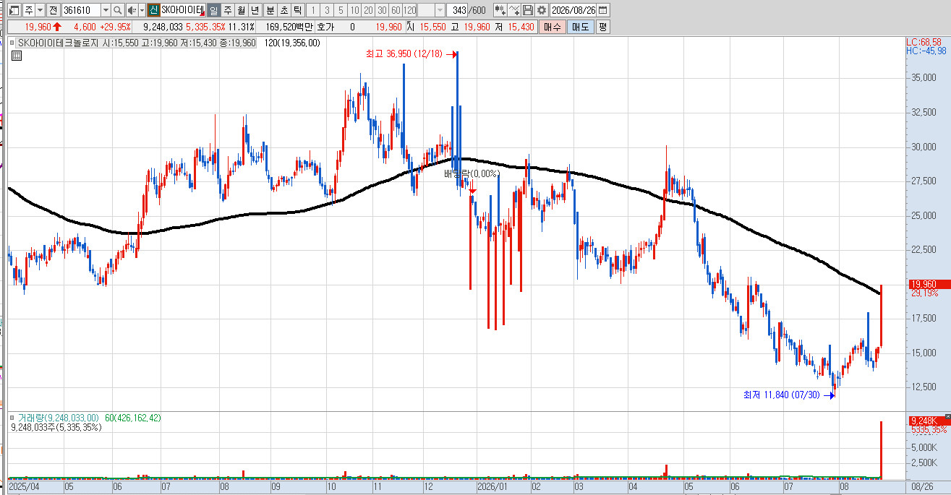The image size is (951, 495).
Task: Click the 2025/04 label on time axis
Action: tap(22, 488)
